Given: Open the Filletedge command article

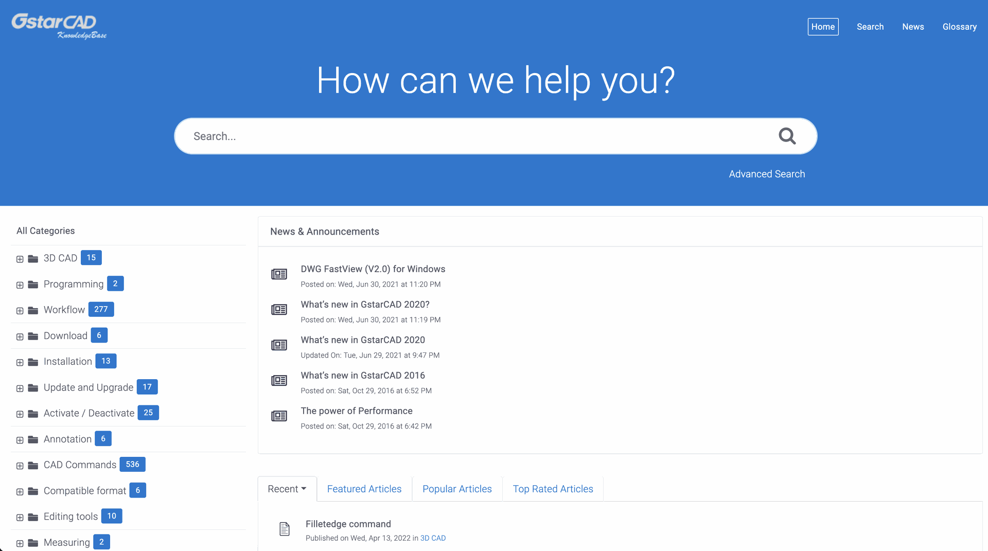Looking at the screenshot, I should 348,524.
